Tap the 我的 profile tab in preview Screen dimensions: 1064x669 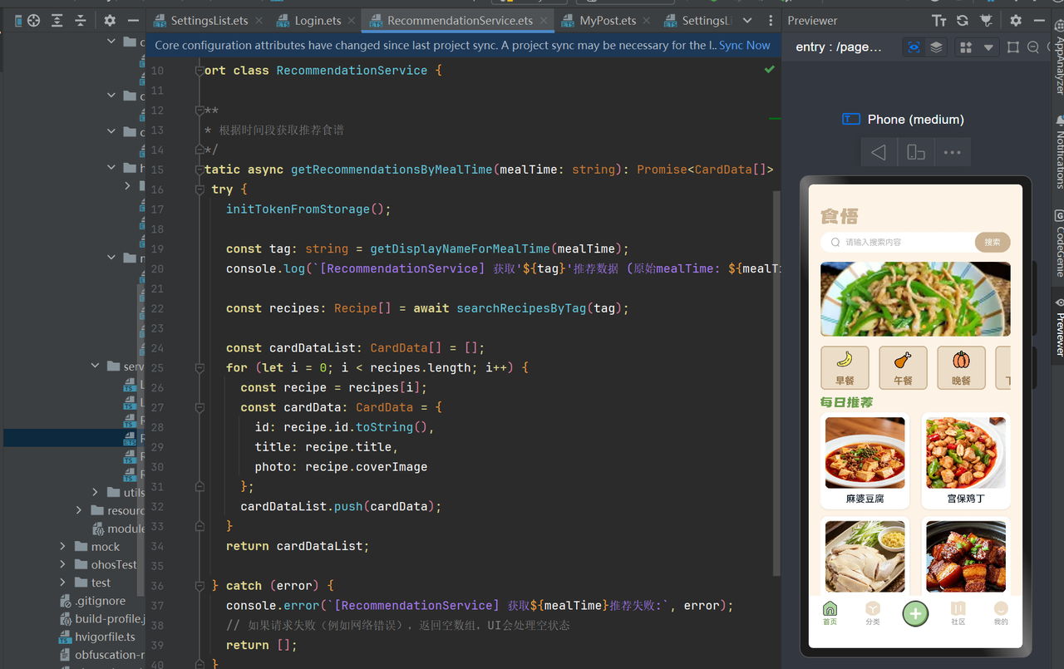[1001, 613]
